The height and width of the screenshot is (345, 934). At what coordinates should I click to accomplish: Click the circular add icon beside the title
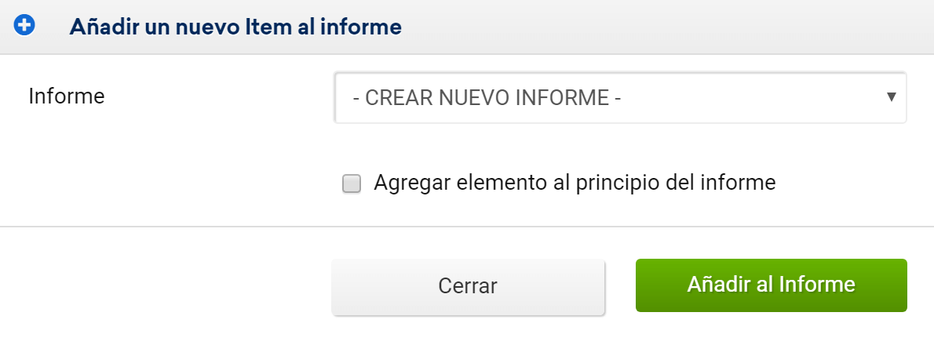[x=24, y=26]
